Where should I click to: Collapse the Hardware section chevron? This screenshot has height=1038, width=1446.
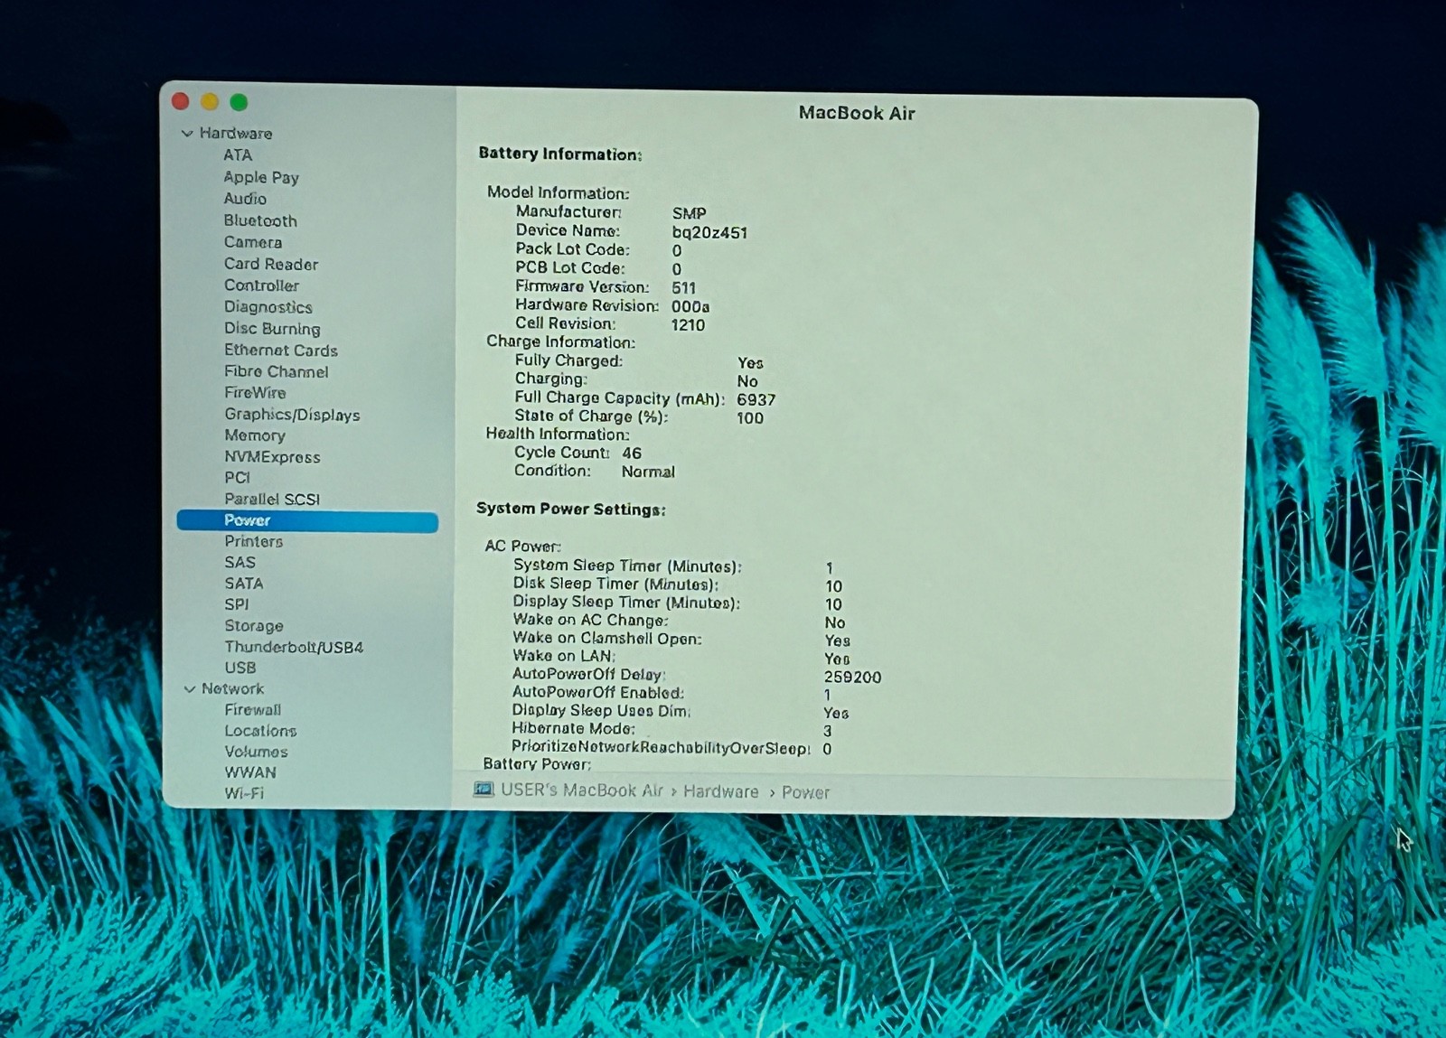coord(187,134)
